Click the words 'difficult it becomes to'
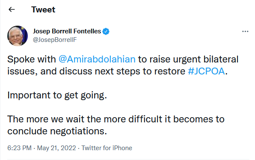Viewport: 255px width, 160px height. pos(176,119)
